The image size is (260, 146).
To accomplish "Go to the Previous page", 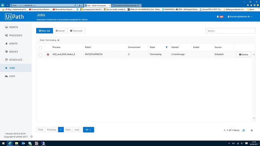I will pyautogui.click(x=52, y=129).
